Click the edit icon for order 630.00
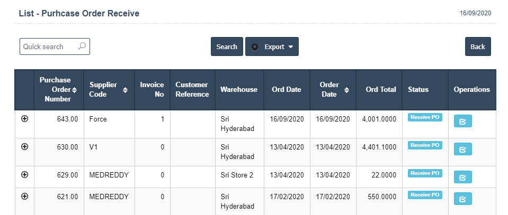 [462, 149]
